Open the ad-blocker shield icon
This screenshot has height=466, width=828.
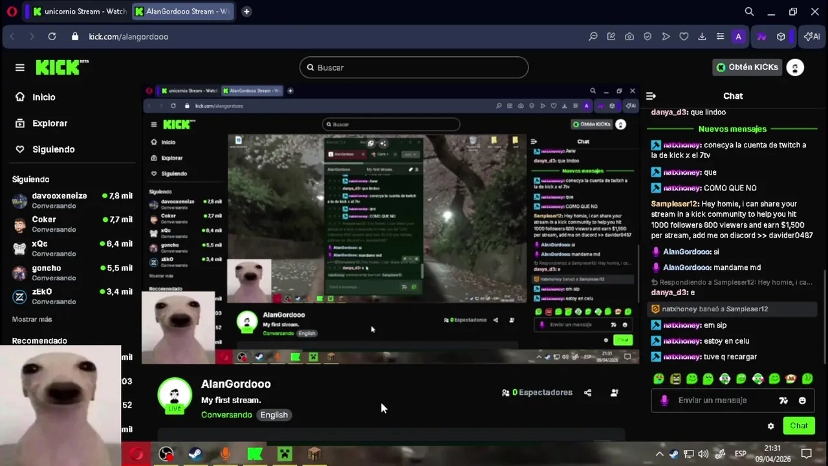(x=648, y=37)
